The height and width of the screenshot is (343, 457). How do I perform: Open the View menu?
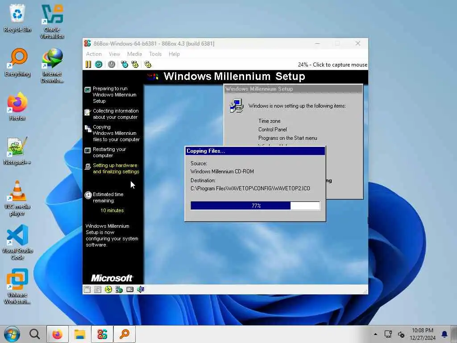[x=115, y=54]
